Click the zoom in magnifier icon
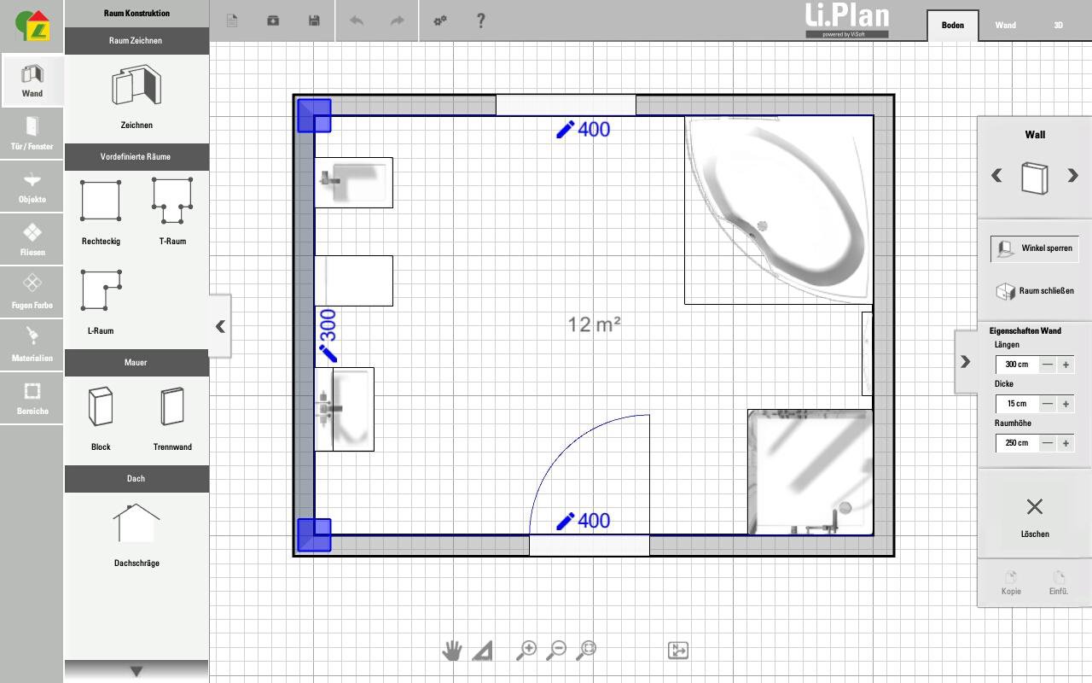 pos(526,651)
